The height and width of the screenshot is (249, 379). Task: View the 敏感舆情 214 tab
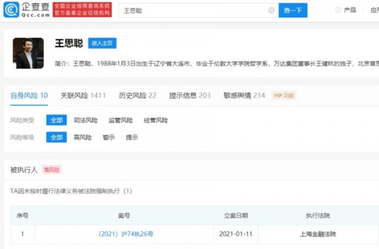(244, 95)
